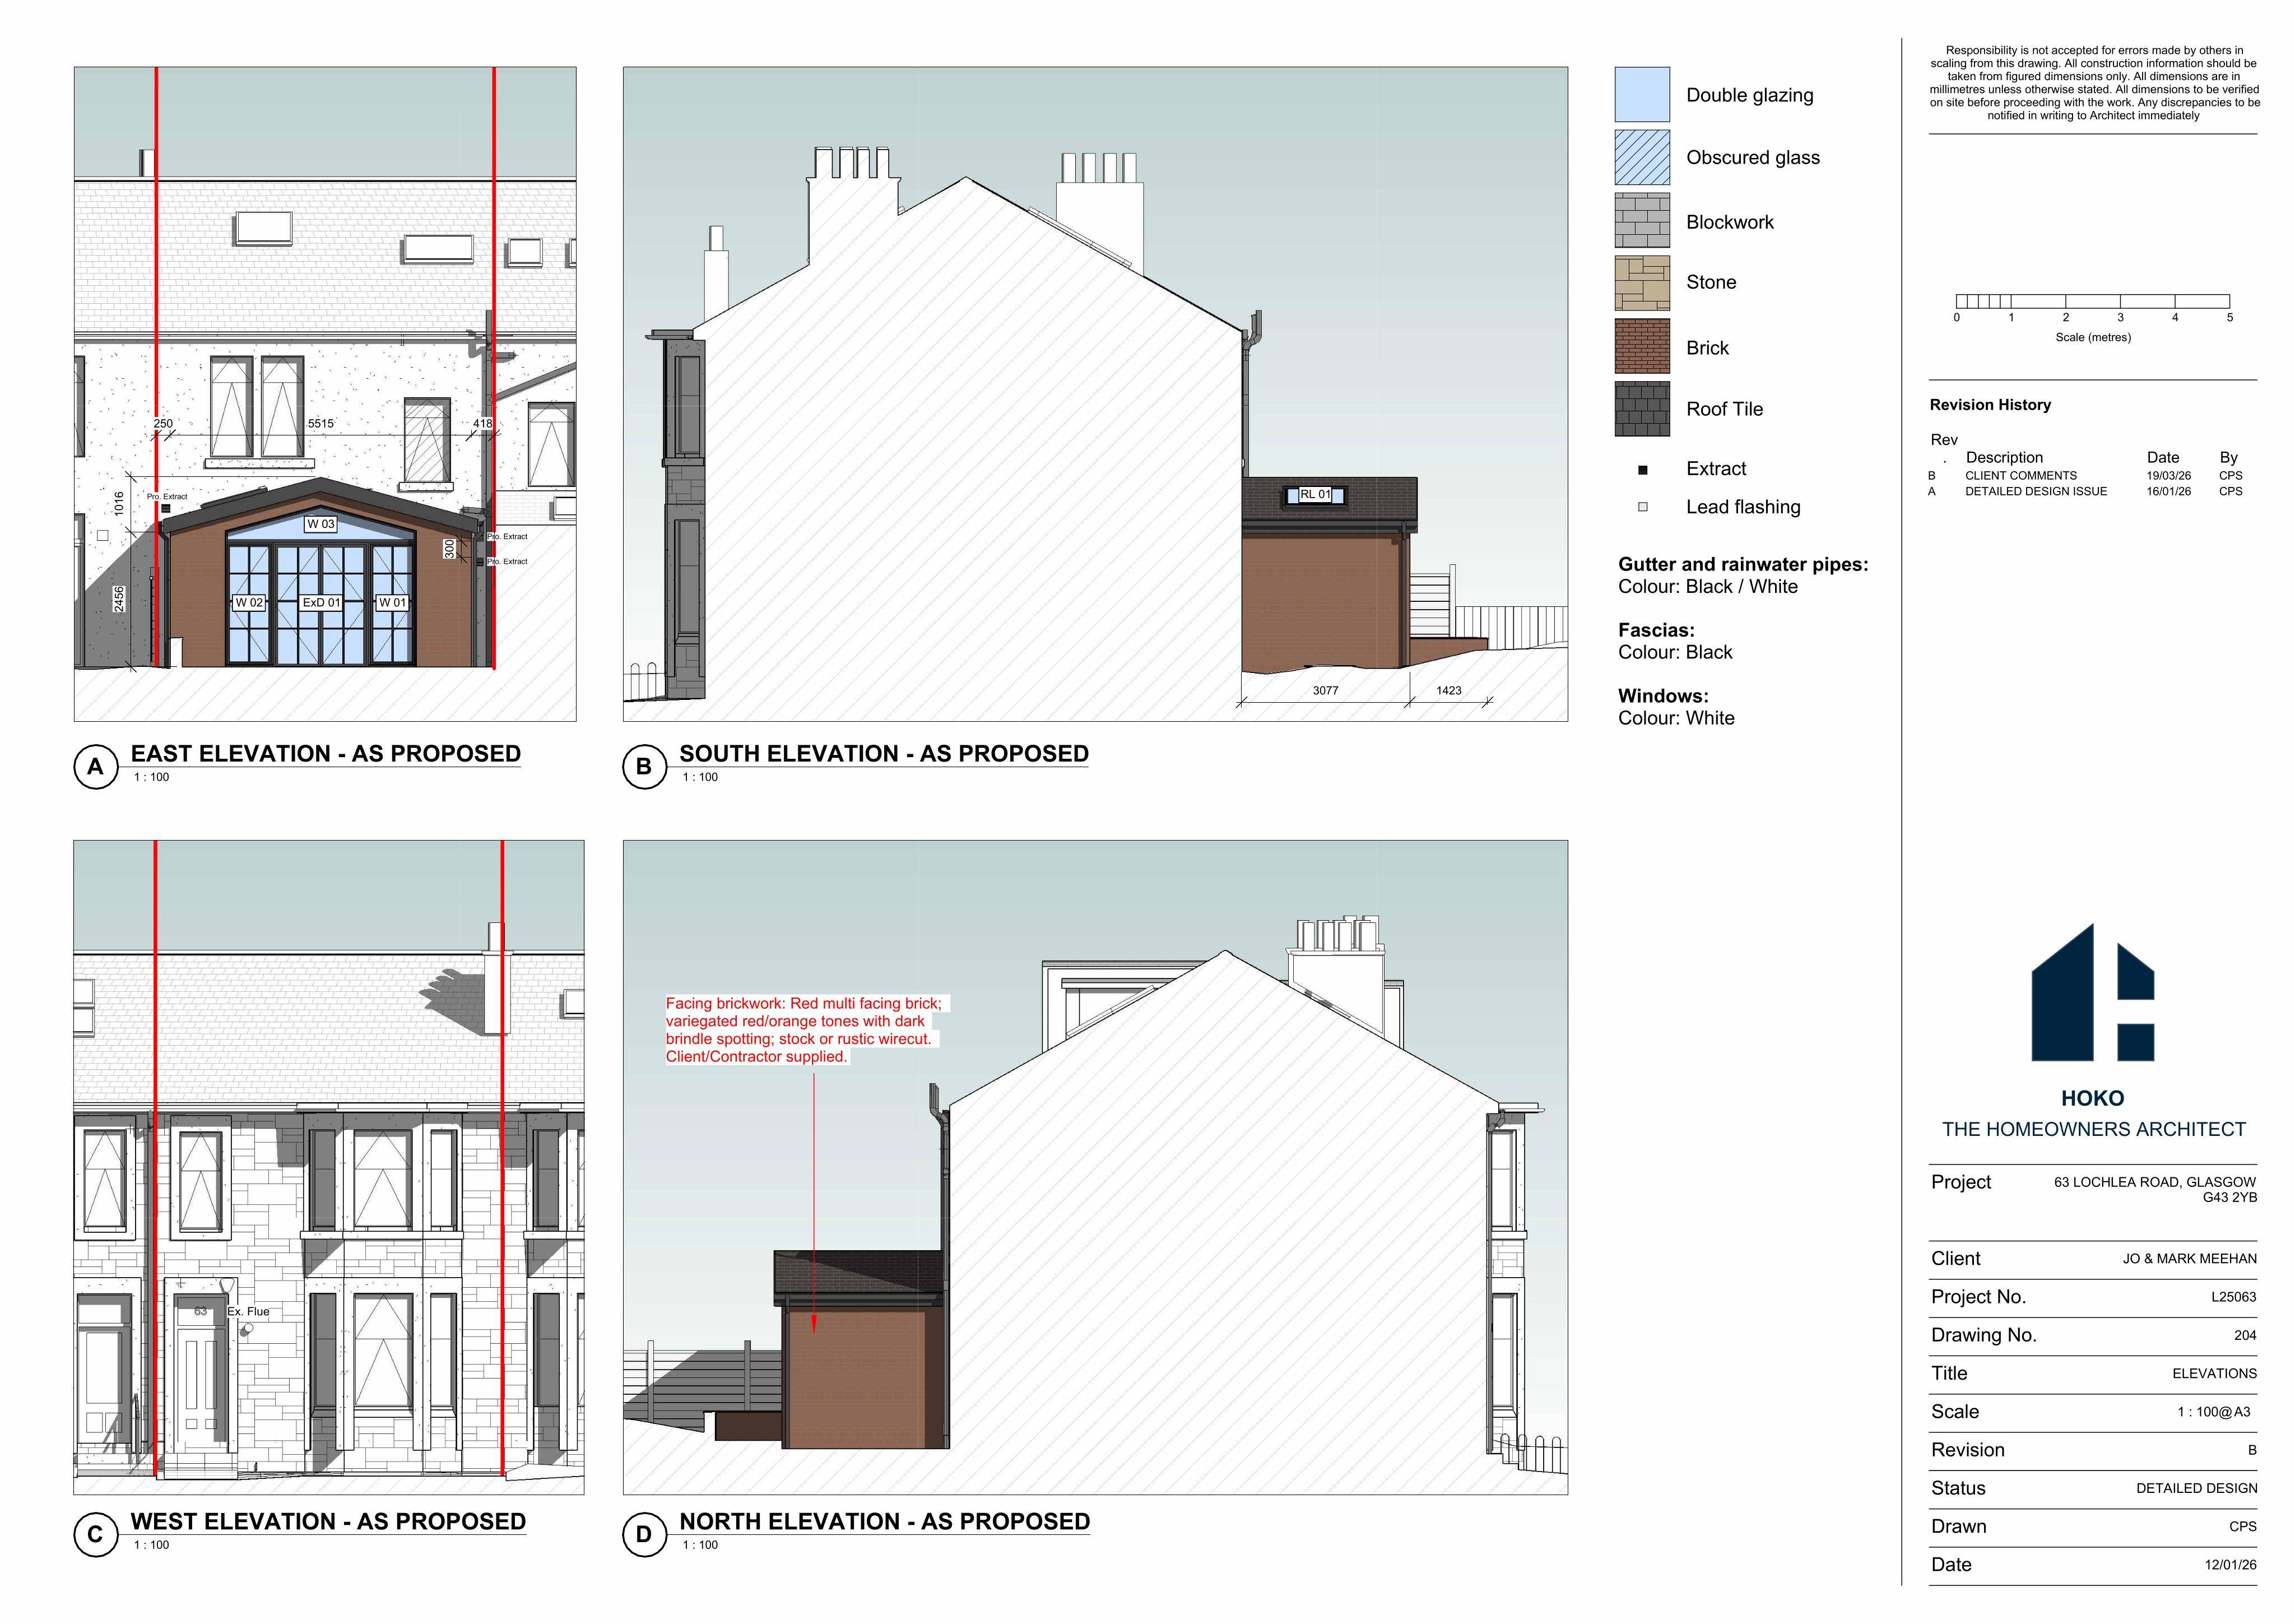Image resolution: width=2295 pixels, height=1624 pixels.
Task: Click the metres scale bar
Action: click(2093, 301)
